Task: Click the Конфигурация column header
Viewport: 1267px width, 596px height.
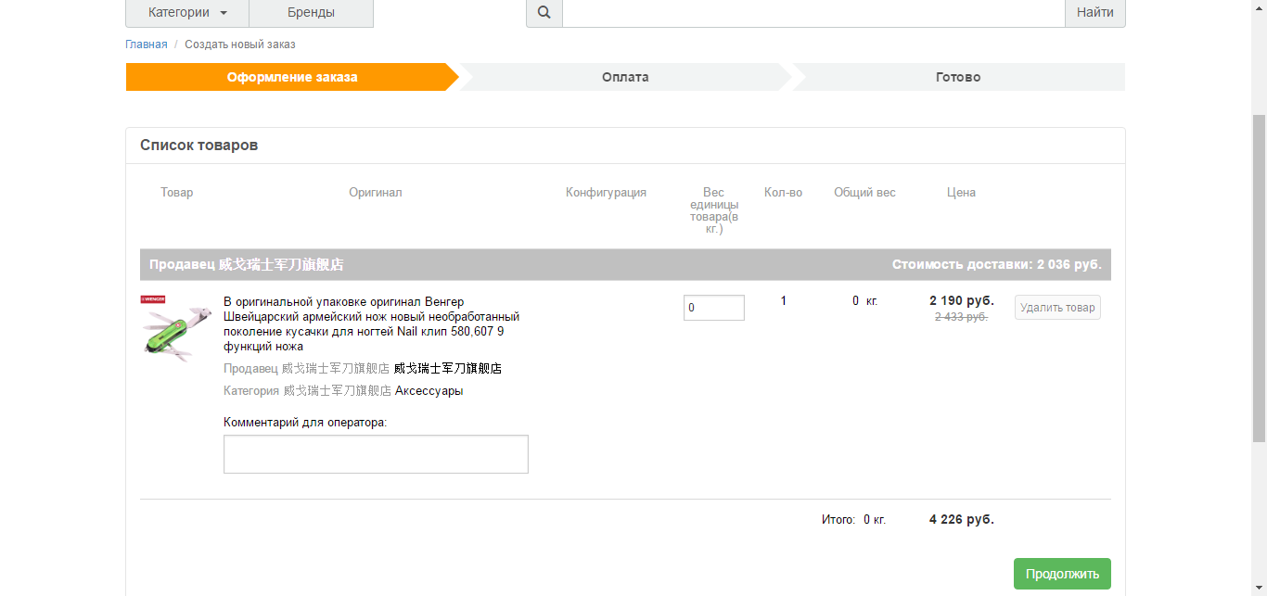Action: click(x=606, y=193)
